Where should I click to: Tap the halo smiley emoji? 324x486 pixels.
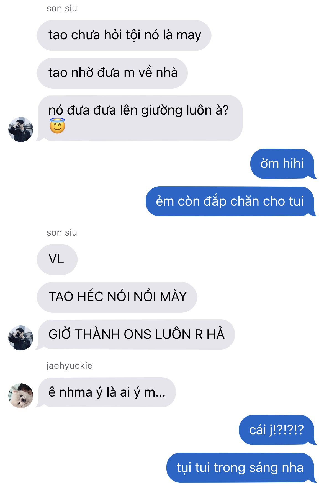tap(57, 126)
